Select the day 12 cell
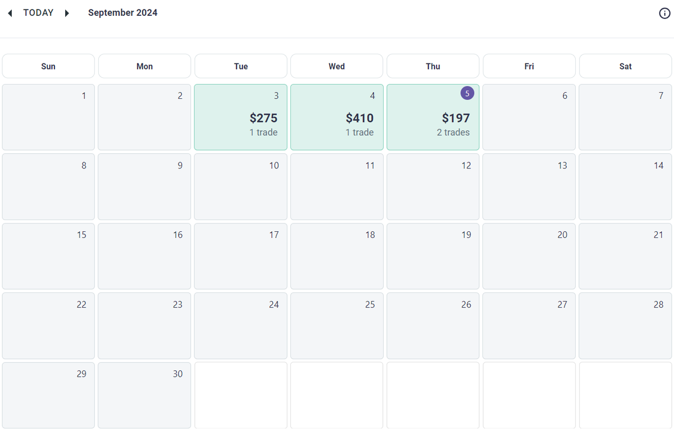Viewport: 674px width, 430px height. coord(433,187)
